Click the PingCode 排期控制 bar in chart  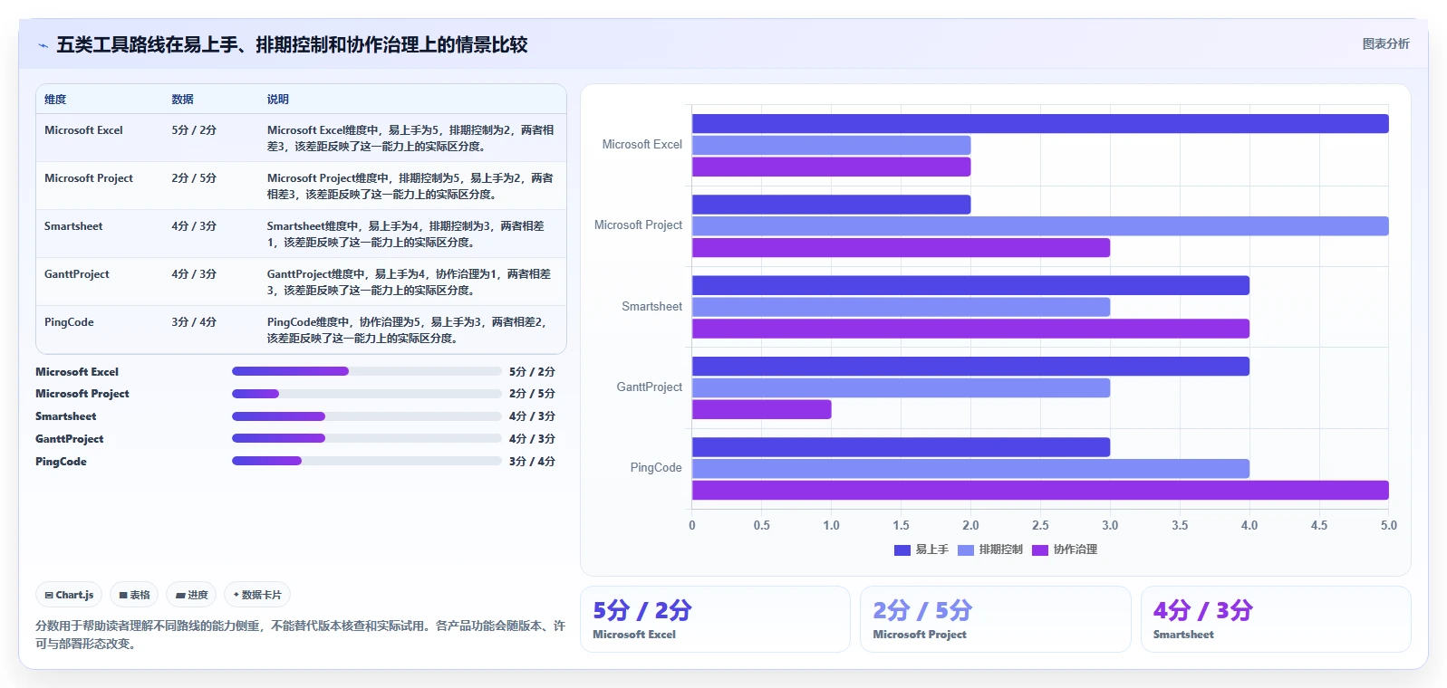click(970, 469)
